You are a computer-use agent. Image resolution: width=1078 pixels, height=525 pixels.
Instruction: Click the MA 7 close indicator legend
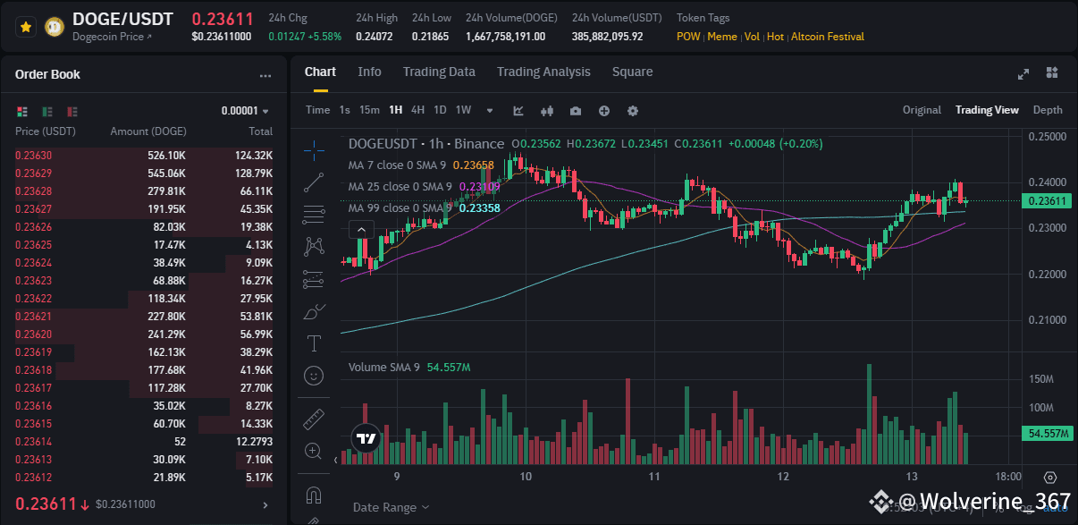[421, 165]
